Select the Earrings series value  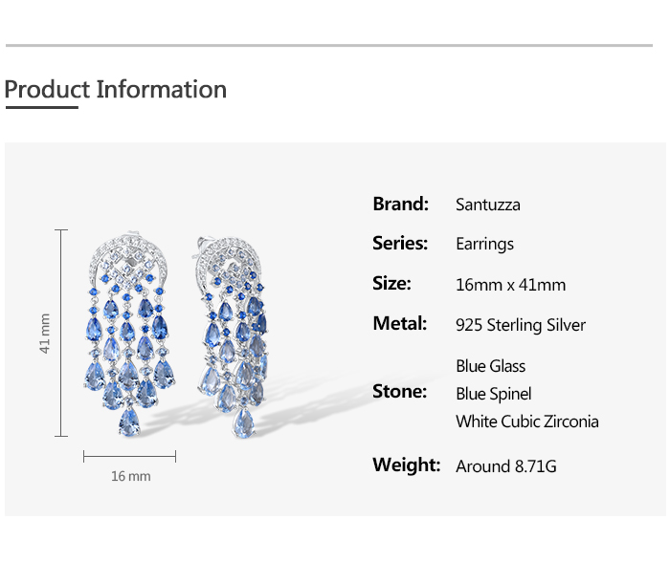pyautogui.click(x=484, y=245)
